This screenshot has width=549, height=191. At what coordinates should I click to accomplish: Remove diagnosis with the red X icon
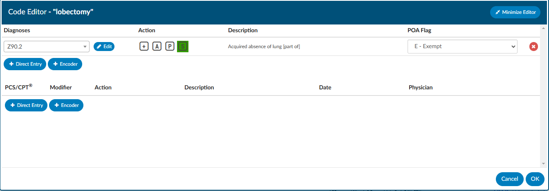pyautogui.click(x=533, y=47)
